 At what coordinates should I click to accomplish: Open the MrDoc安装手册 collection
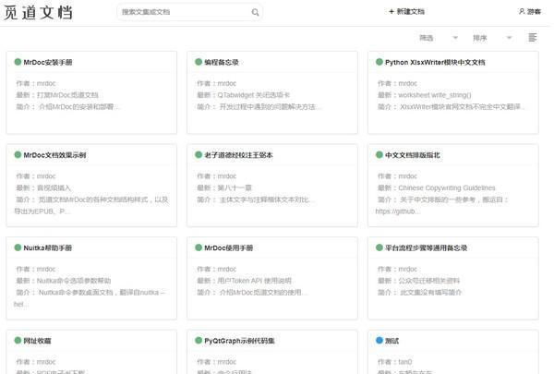click(48, 62)
